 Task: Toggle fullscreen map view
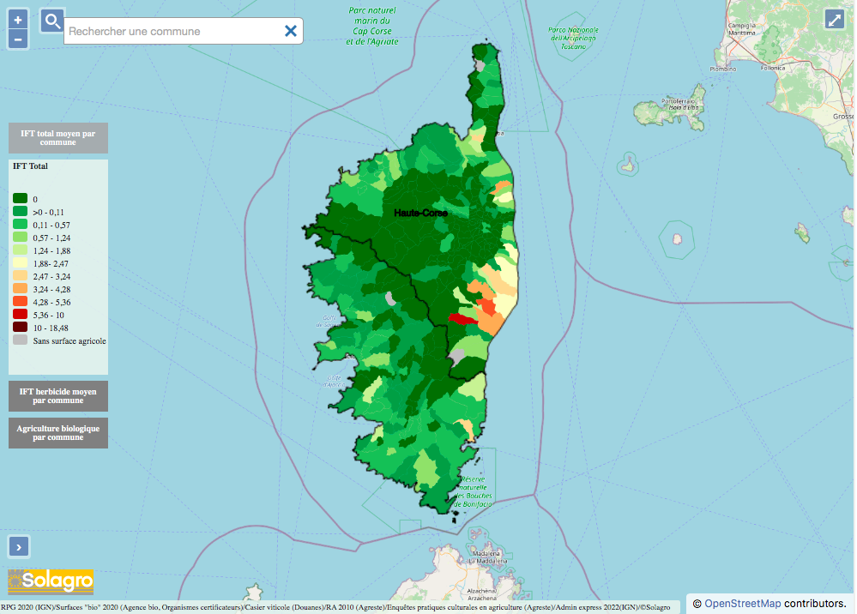(835, 20)
